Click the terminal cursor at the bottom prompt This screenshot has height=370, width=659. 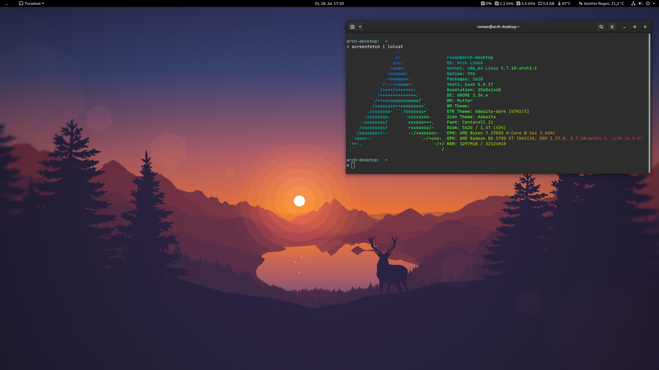pos(353,165)
